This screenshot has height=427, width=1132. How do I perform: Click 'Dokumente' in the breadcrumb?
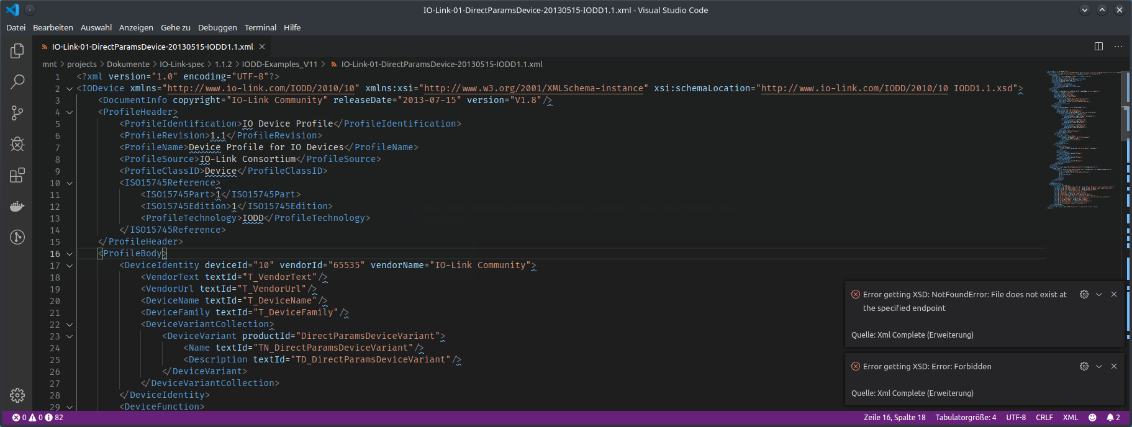pyautogui.click(x=128, y=64)
